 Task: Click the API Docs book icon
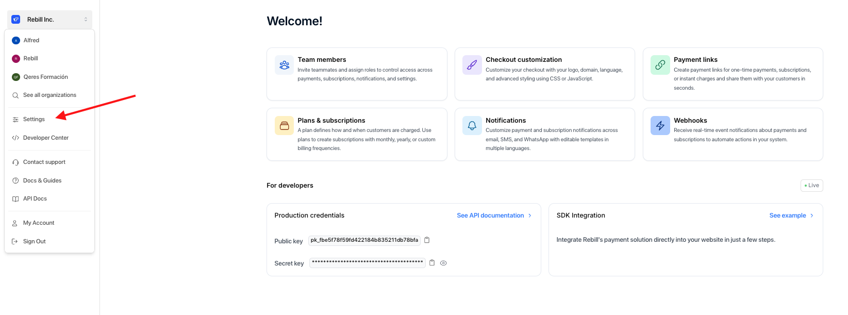(x=15, y=199)
